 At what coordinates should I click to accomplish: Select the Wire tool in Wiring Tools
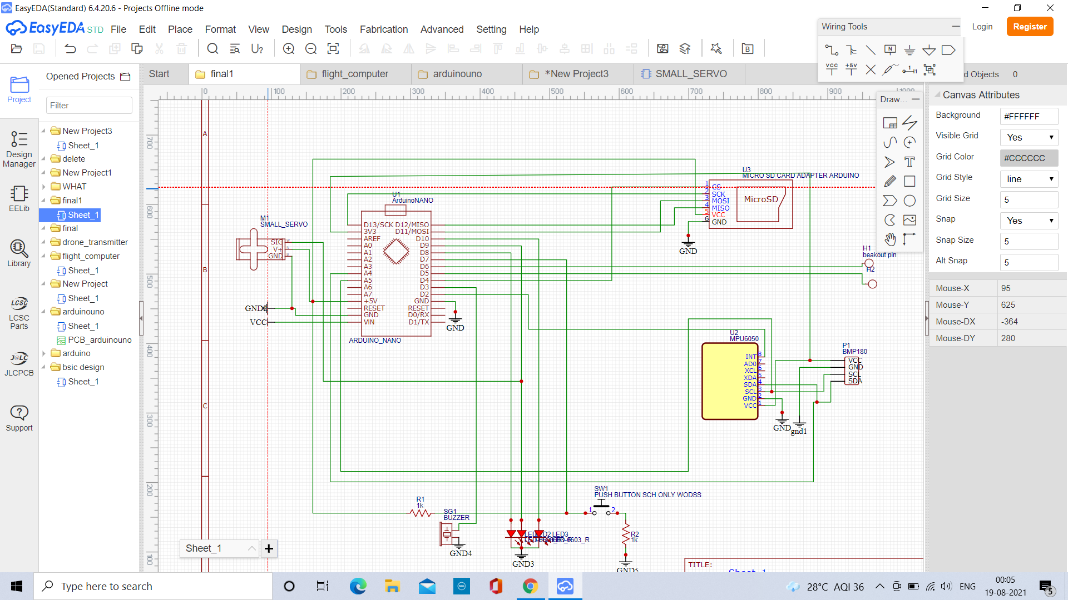pyautogui.click(x=832, y=49)
